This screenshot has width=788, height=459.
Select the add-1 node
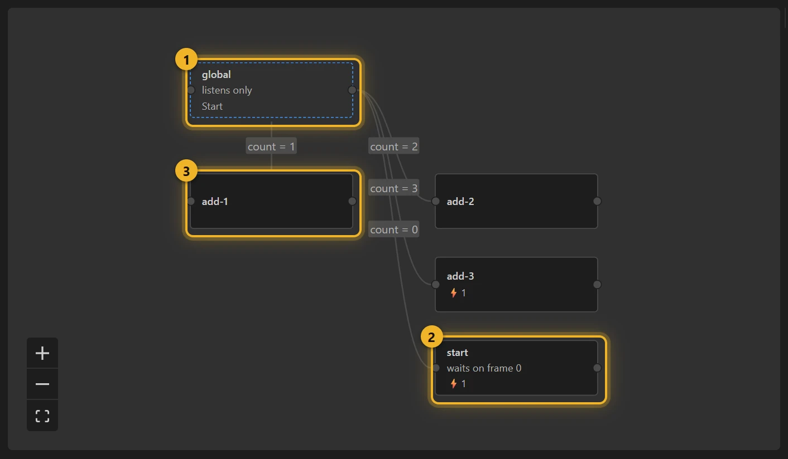[271, 201]
